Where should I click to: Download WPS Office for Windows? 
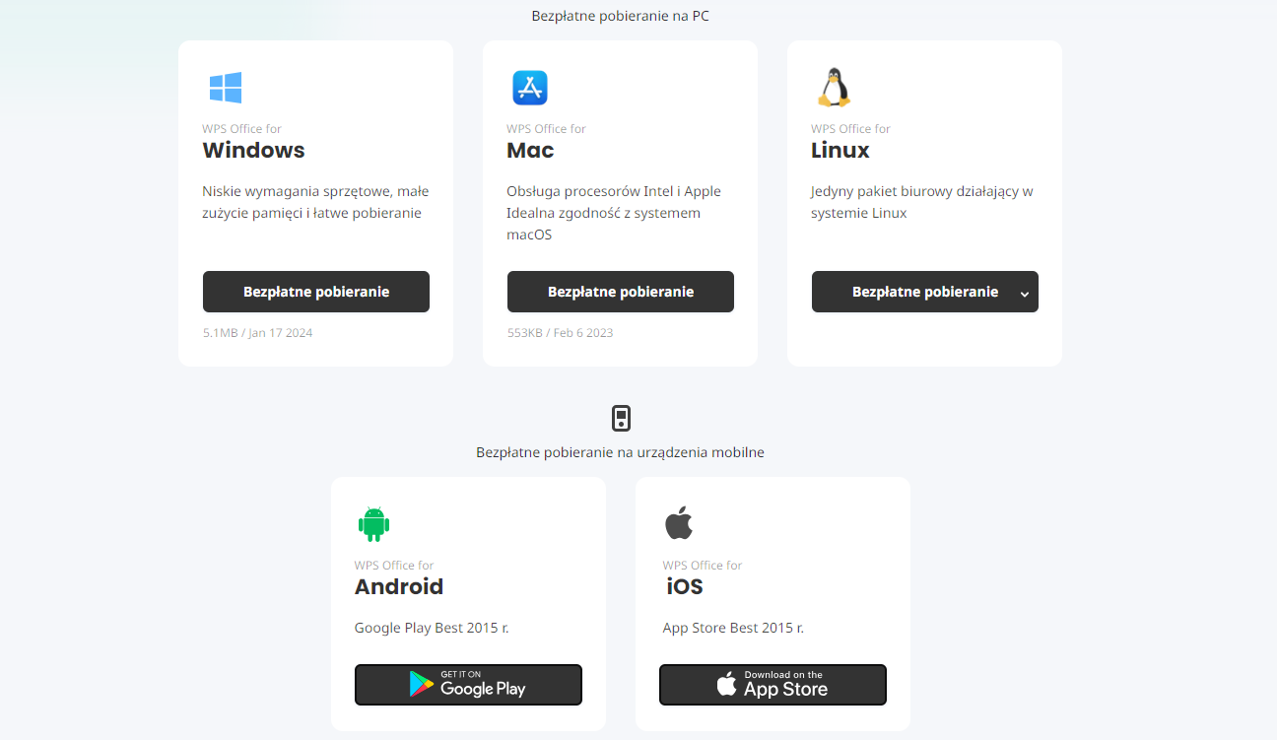[x=316, y=292]
